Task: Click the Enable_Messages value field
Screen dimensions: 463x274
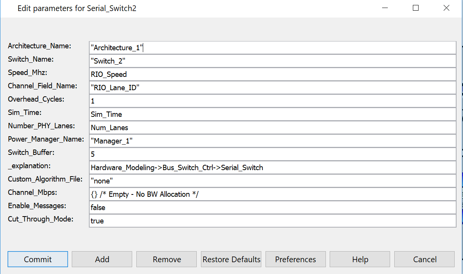Action: [x=272, y=207]
